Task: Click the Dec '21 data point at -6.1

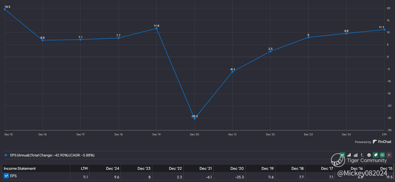Action: pyautogui.click(x=232, y=72)
